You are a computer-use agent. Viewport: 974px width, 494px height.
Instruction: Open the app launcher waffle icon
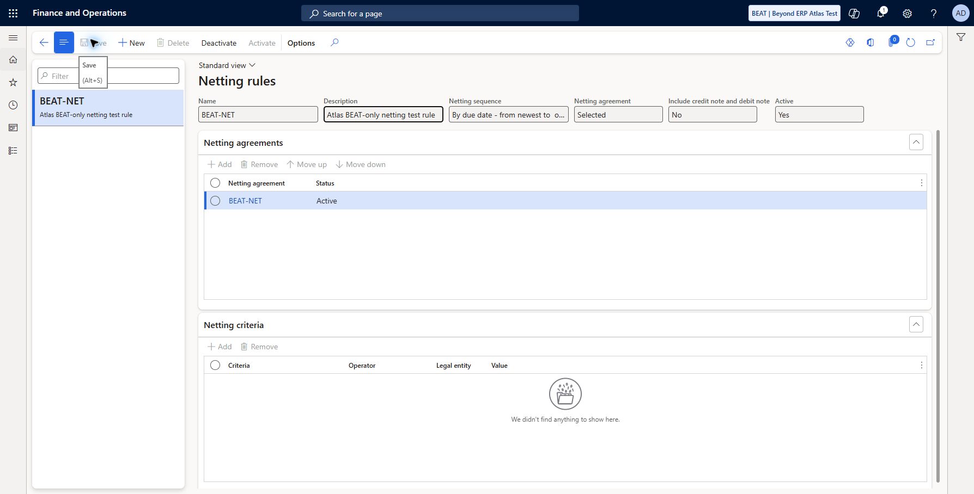13,13
